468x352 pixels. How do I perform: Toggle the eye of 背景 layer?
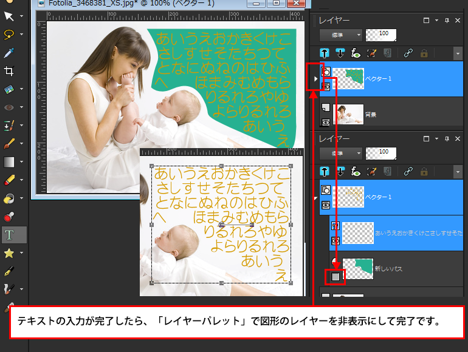[x=326, y=122]
